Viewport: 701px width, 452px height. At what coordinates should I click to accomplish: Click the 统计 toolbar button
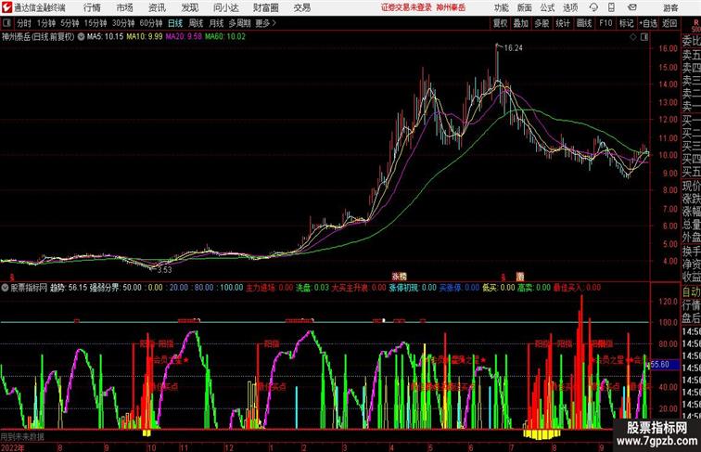point(563,23)
